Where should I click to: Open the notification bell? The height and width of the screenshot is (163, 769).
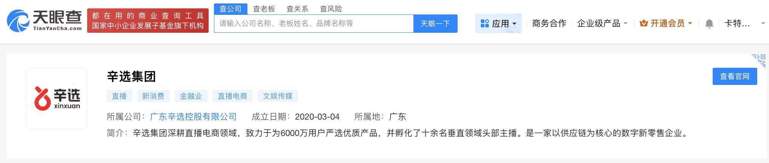point(709,24)
